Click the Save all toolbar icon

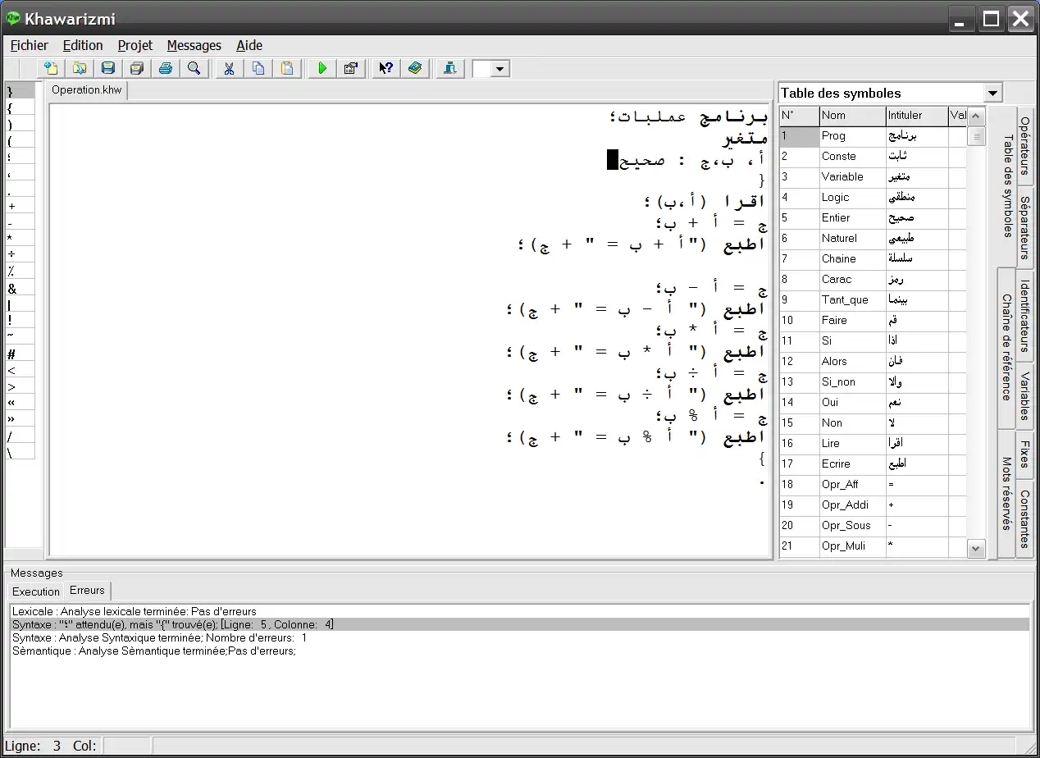pos(137,69)
